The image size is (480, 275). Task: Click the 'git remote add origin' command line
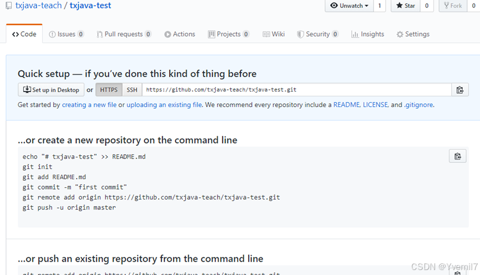tap(151, 197)
